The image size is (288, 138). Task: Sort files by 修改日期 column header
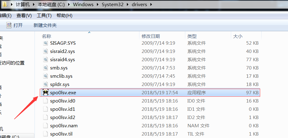coord(151,36)
